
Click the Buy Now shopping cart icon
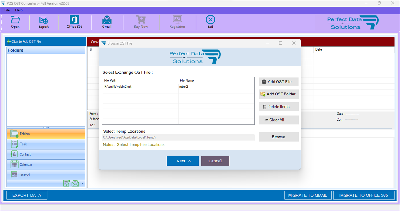[x=140, y=22]
